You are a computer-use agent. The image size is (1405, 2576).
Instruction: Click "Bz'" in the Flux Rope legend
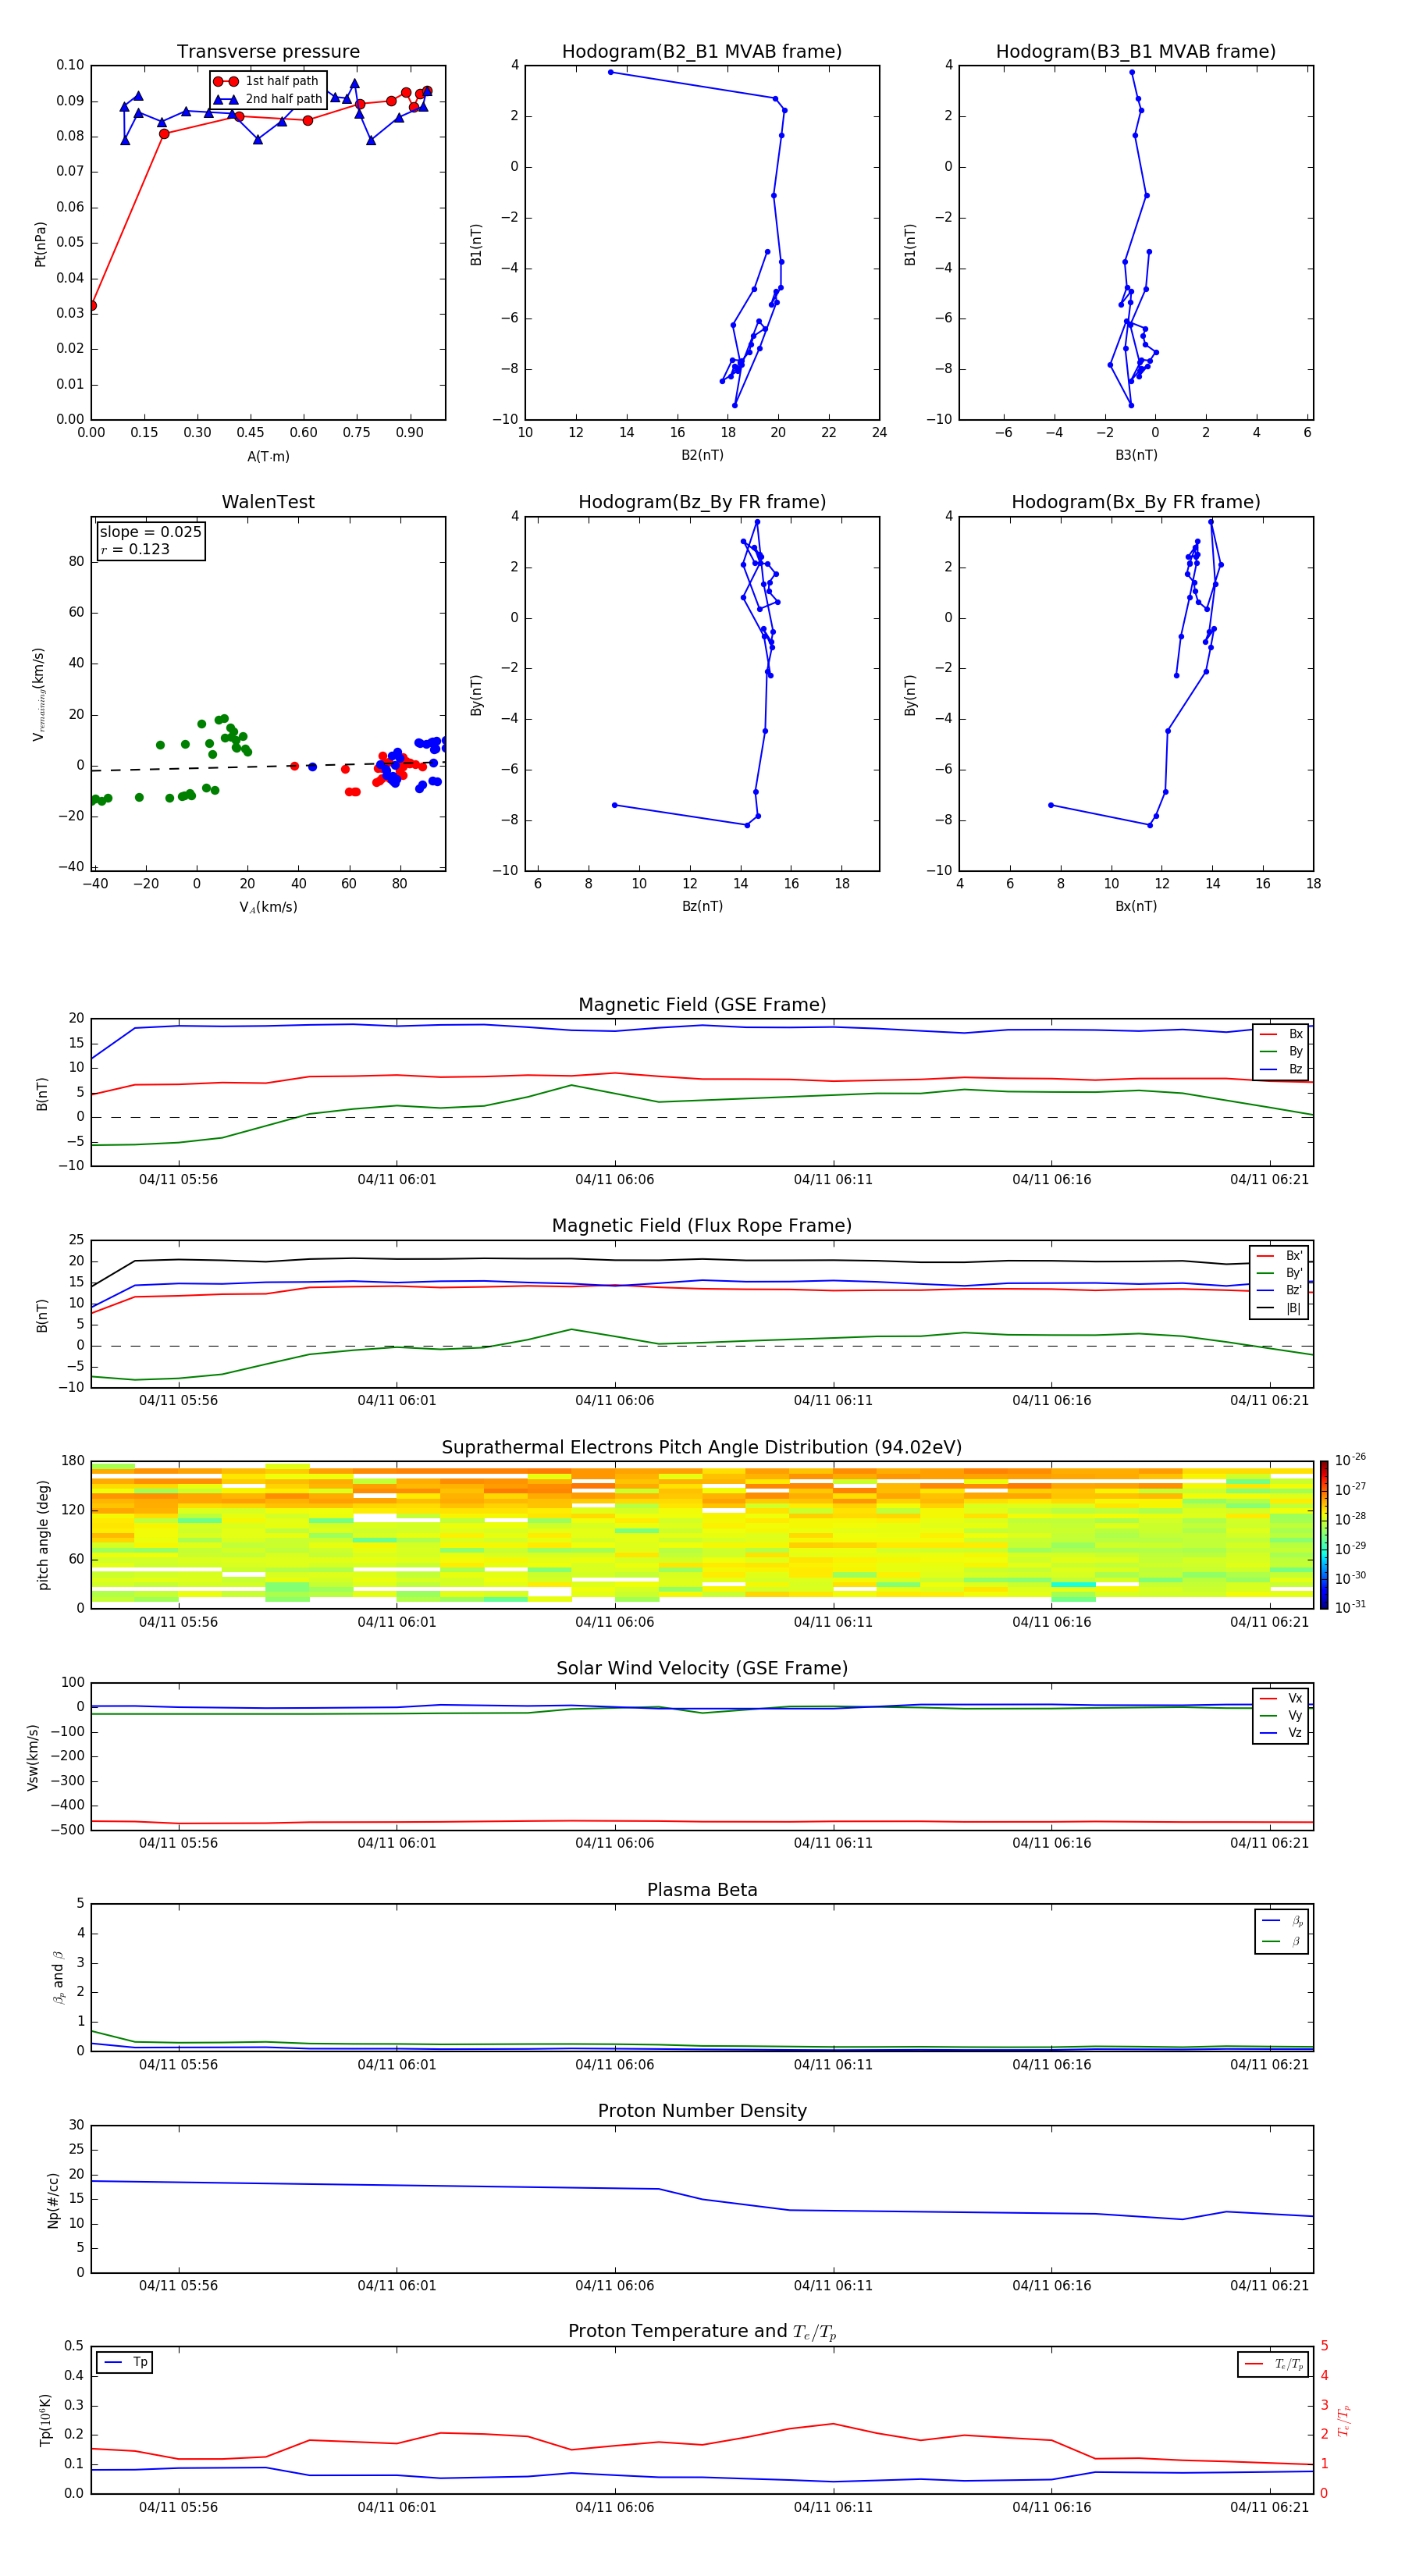pyautogui.click(x=1280, y=1291)
